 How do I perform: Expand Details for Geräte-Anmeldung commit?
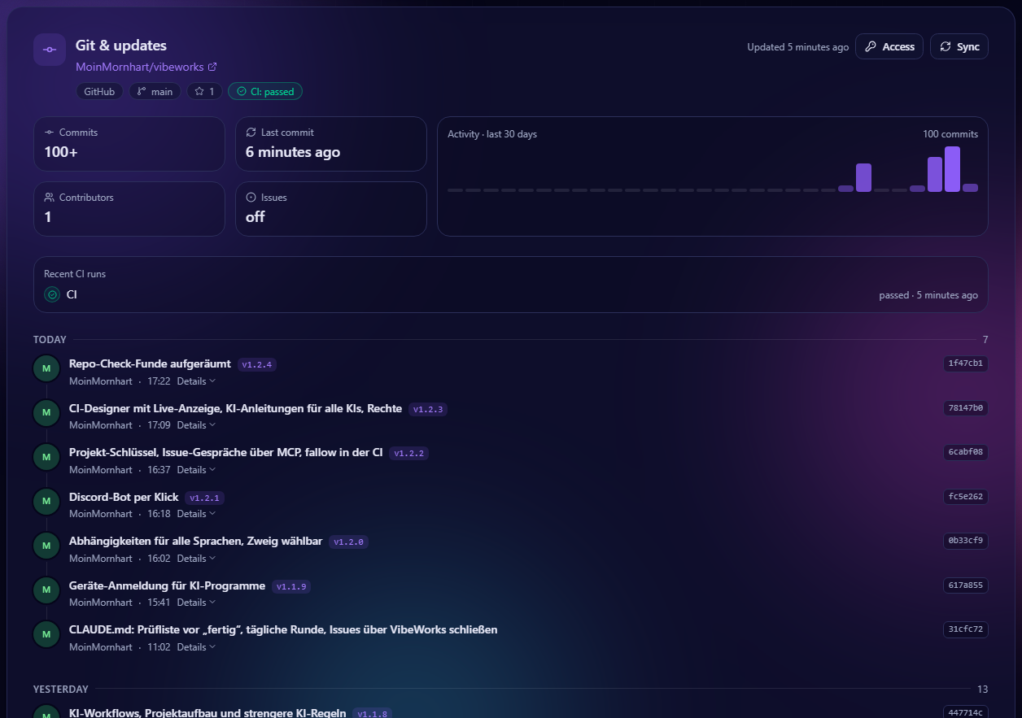pos(196,602)
